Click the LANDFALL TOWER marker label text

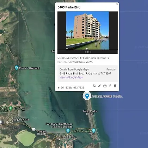click(x=107, y=97)
